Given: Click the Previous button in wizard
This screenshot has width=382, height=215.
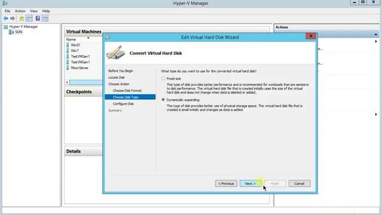Looking at the screenshot, I should (x=226, y=183).
